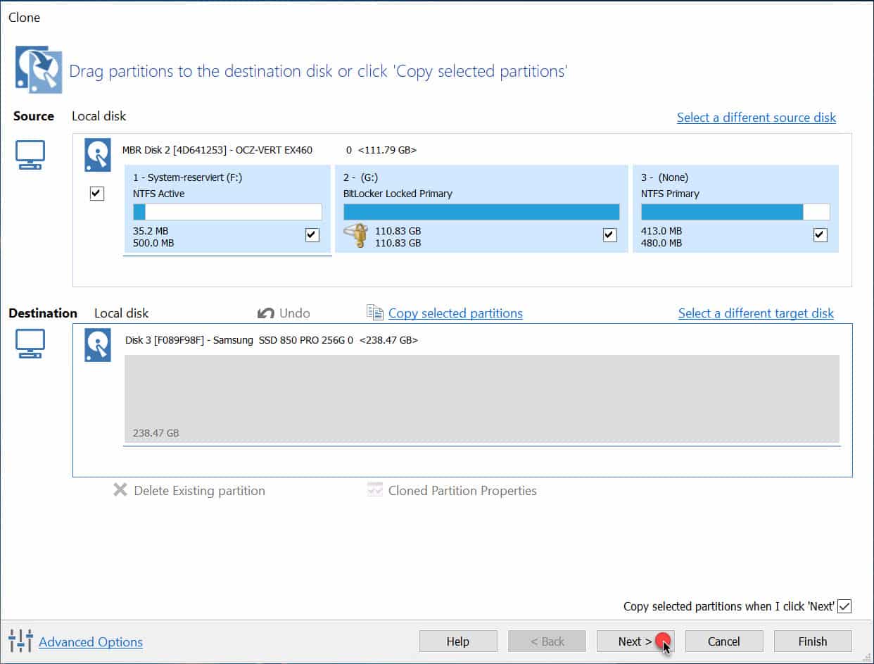Uncheck the (G:) BitLocker partition checkbox
Screen dimensions: 874x664
[x=610, y=235]
